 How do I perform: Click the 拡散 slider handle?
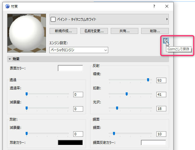[127, 94]
